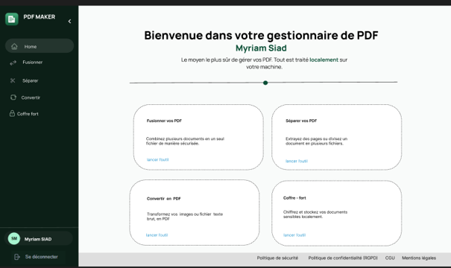Open Mentions légales footer link
The width and height of the screenshot is (451, 268).
click(x=419, y=258)
